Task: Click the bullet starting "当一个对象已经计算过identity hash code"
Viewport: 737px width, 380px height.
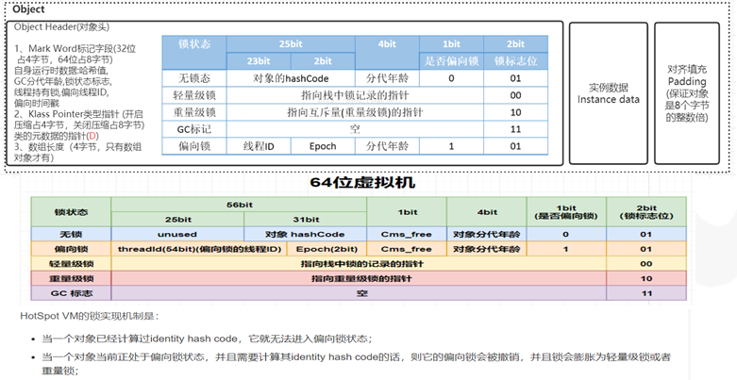Action: 207,339
